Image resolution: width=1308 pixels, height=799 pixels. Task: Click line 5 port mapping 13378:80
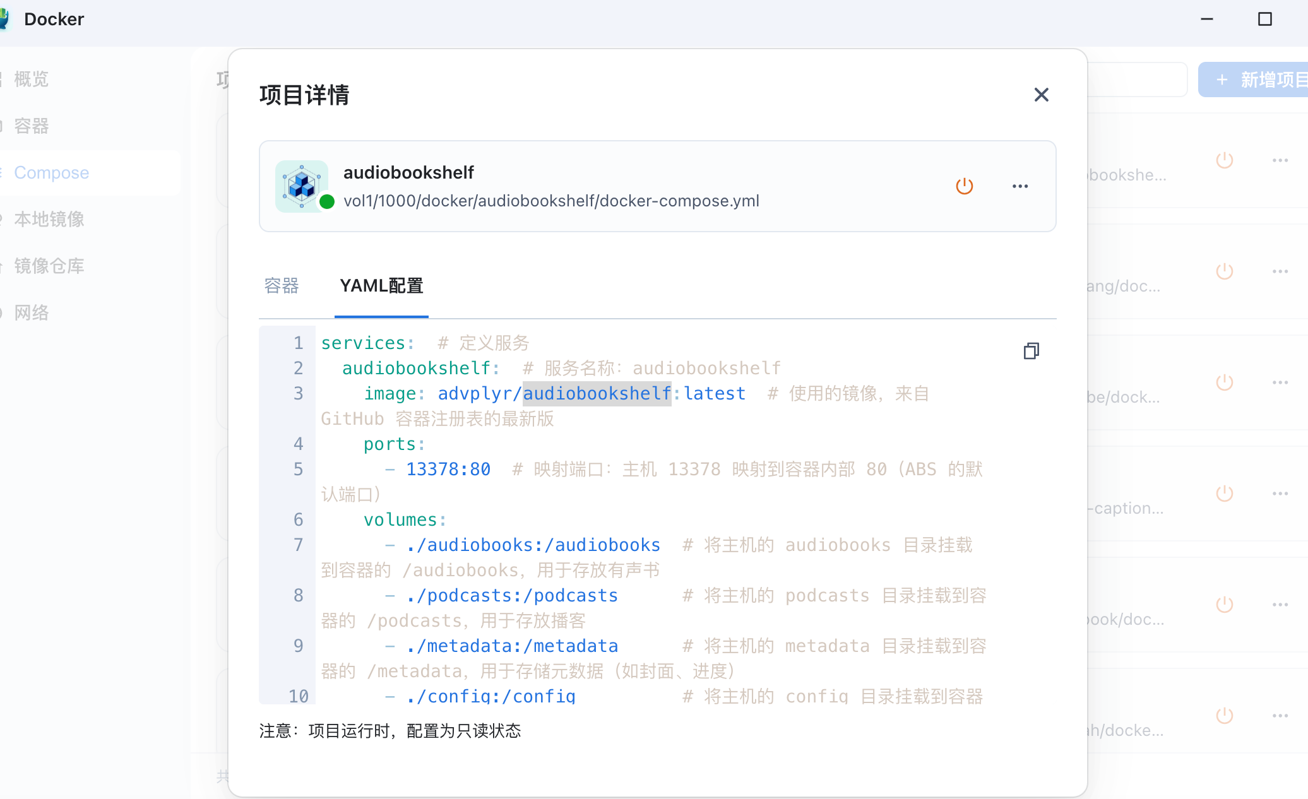448,469
